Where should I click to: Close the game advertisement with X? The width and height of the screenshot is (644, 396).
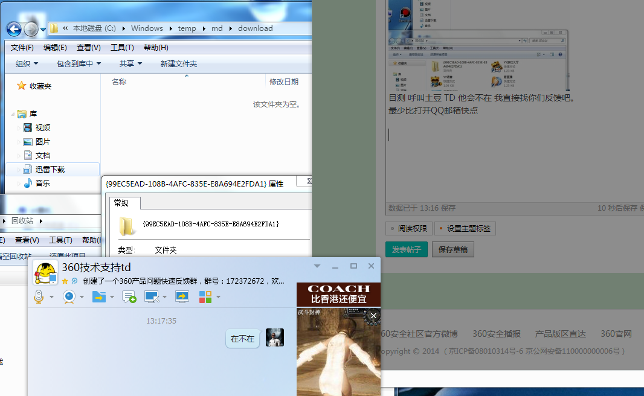(x=373, y=316)
